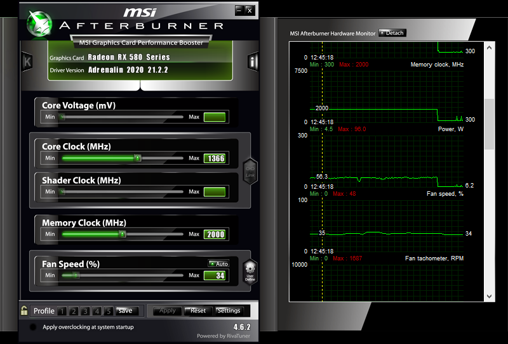This screenshot has width=508, height=344.
Task: Click the Memory Clock value field 2000
Action: pos(215,234)
